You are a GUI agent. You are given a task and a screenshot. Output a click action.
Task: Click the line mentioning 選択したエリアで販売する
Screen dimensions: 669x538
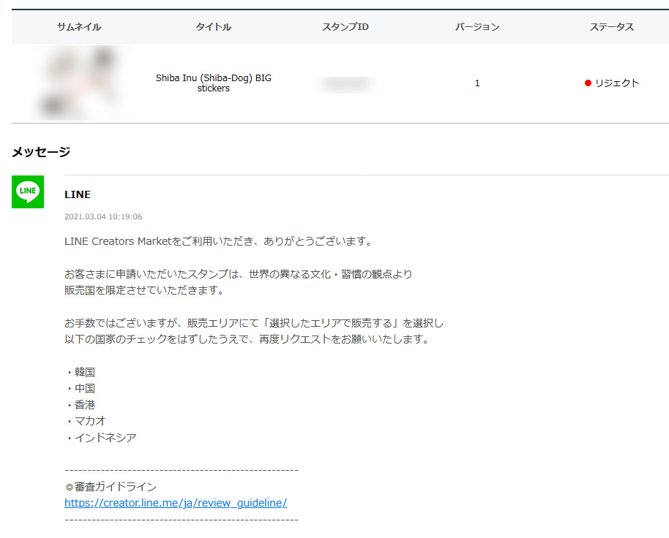click(254, 323)
